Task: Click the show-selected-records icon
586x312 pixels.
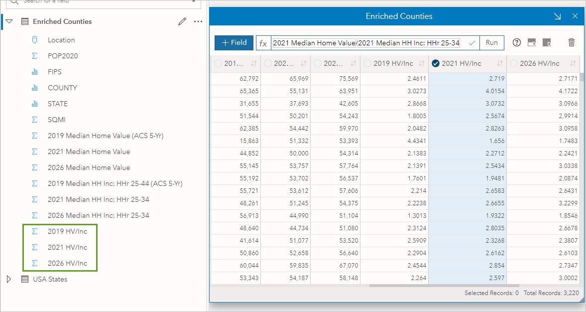Action: point(532,42)
